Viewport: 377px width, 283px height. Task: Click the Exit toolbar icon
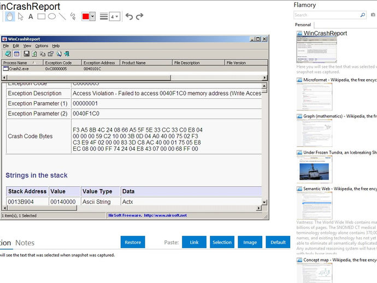point(67,54)
